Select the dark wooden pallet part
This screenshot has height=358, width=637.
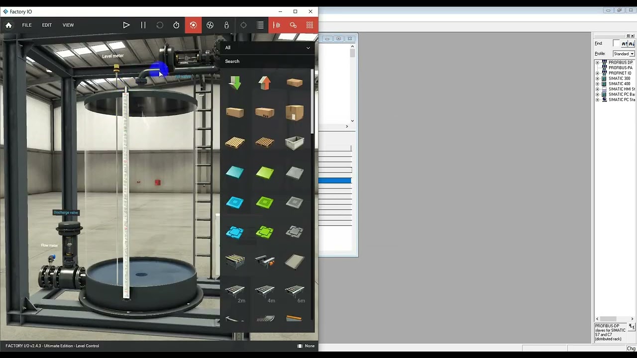(265, 143)
